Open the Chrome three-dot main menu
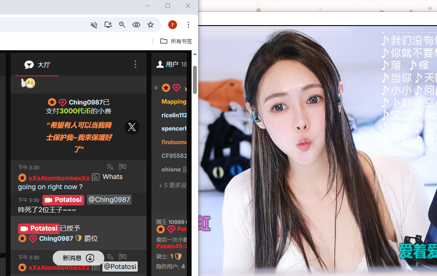 188,25
